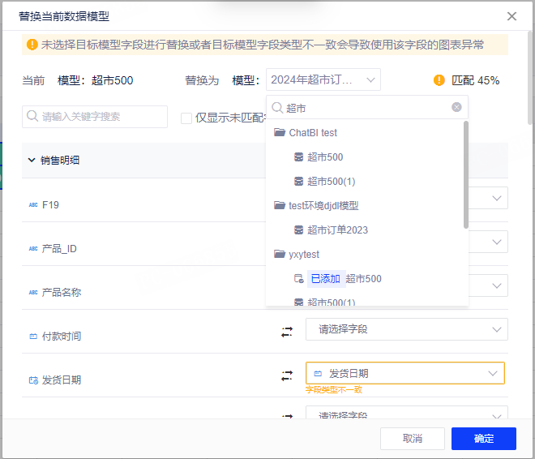
Task: Select 超市500 under ChatBI test
Action: click(x=325, y=157)
